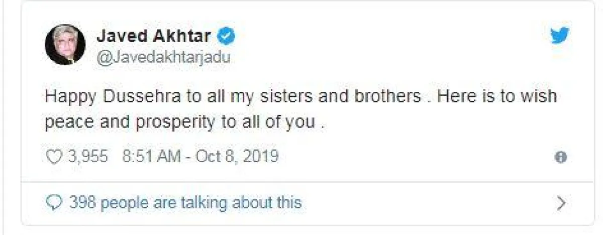Click the tweet info icon
This screenshot has width=603, height=235.
click(x=561, y=158)
